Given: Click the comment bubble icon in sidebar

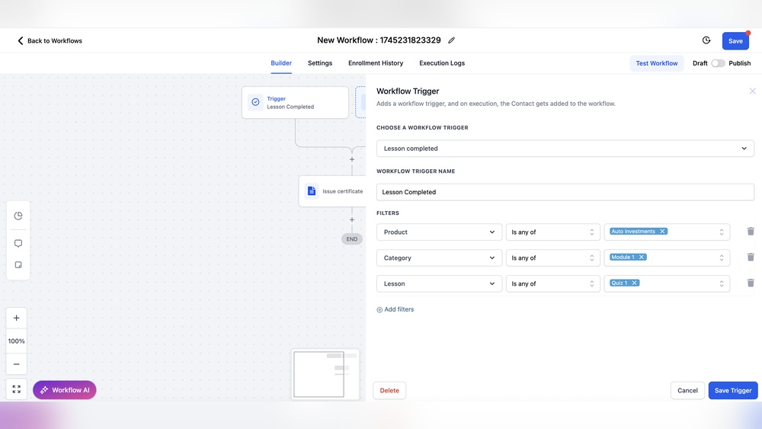Looking at the screenshot, I should [18, 244].
